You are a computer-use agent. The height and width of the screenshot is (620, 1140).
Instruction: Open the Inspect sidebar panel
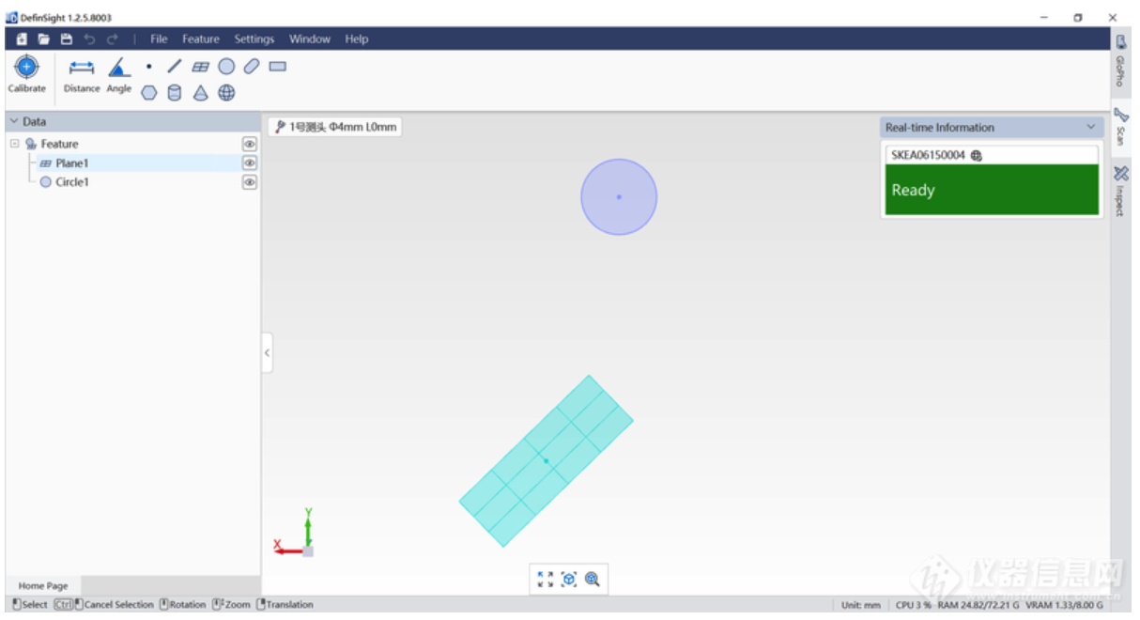1120,191
